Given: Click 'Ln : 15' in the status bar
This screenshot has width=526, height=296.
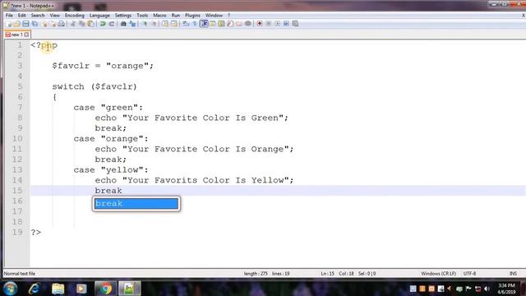Looking at the screenshot, I should pyautogui.click(x=327, y=274).
